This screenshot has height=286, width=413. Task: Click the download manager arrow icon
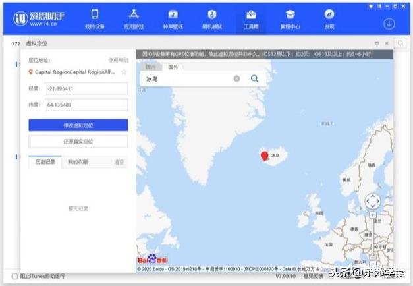[x=389, y=24]
